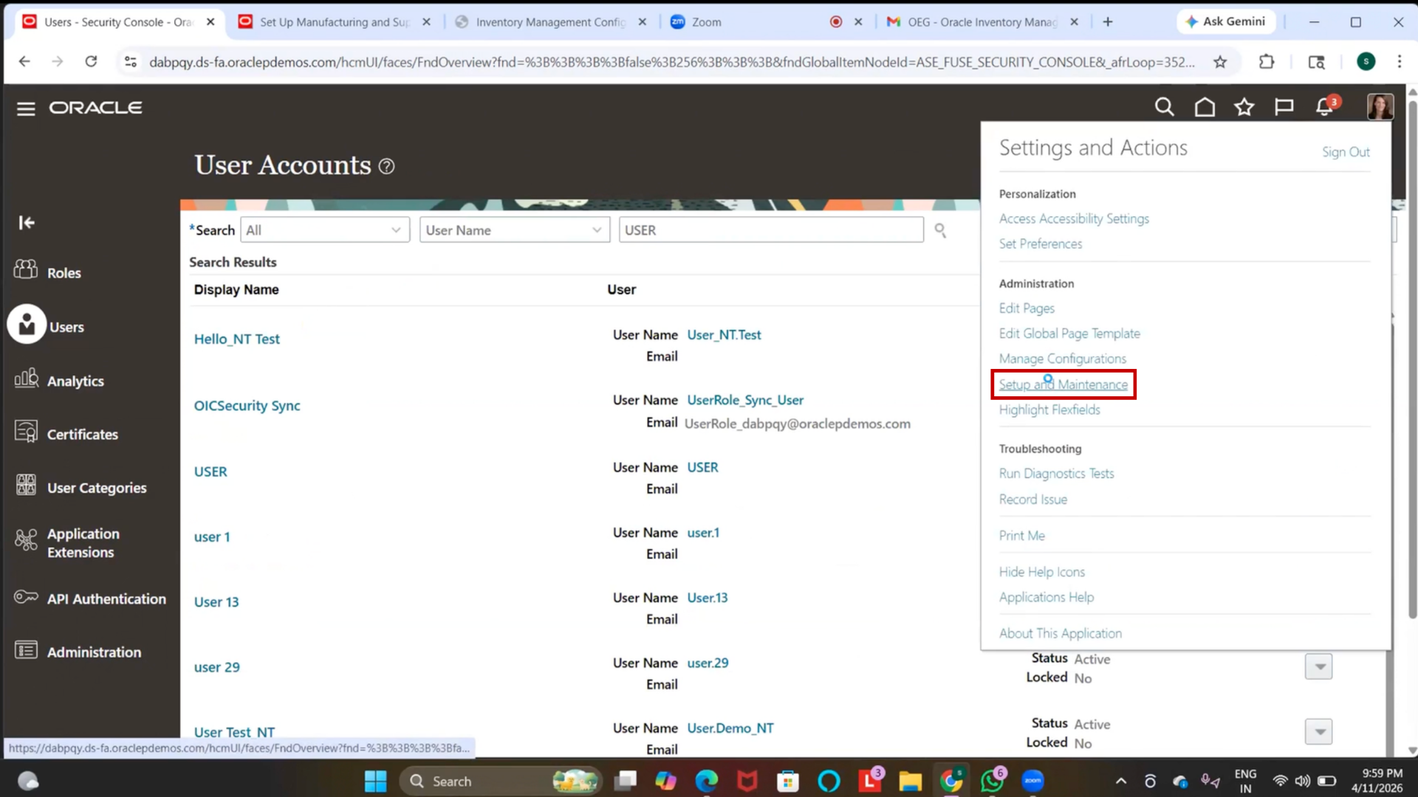
Task: Collapse the left sidebar arrow icon
Action: pyautogui.click(x=27, y=222)
